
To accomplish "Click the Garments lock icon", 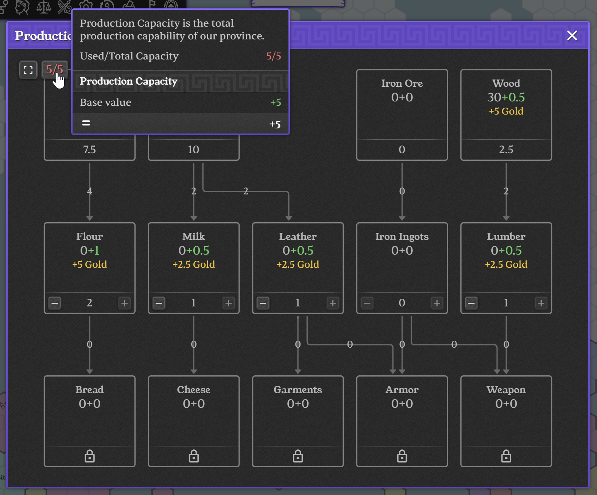I will pos(298,456).
